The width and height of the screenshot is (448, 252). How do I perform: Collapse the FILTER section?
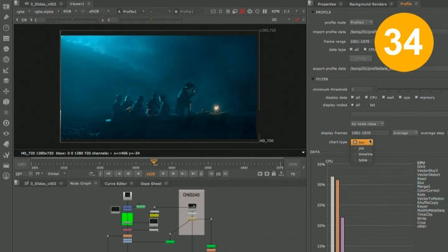(312, 79)
